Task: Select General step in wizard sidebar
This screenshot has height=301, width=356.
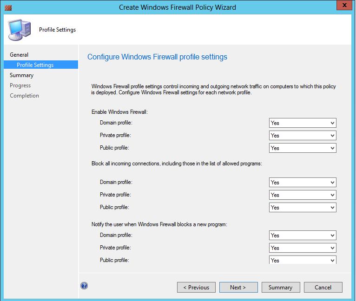Action: pos(19,55)
